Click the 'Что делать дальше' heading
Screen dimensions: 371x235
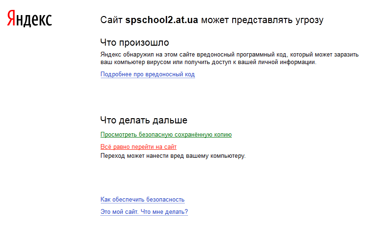pyautogui.click(x=143, y=121)
